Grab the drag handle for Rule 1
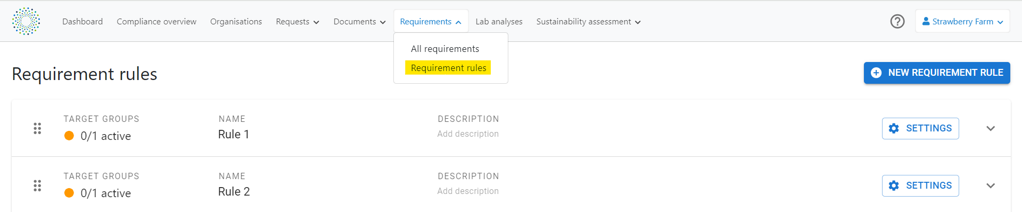This screenshot has height=212, width=1022. [37, 128]
